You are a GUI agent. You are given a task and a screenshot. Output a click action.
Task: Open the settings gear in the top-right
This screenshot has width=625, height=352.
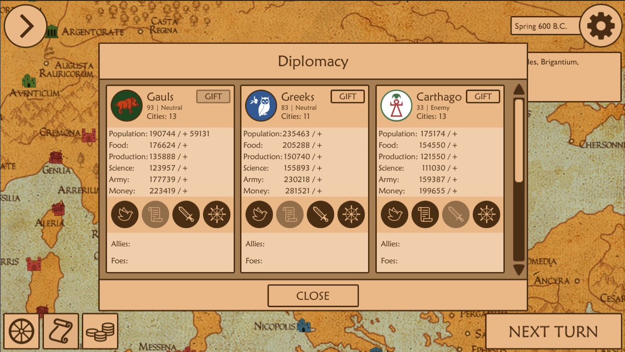tap(600, 26)
